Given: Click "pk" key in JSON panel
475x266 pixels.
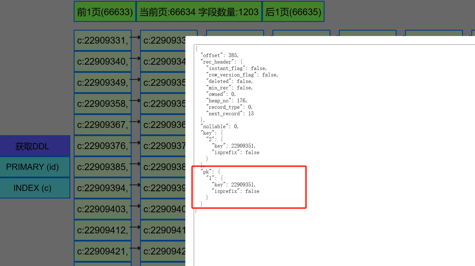Looking at the screenshot, I should tap(206, 172).
